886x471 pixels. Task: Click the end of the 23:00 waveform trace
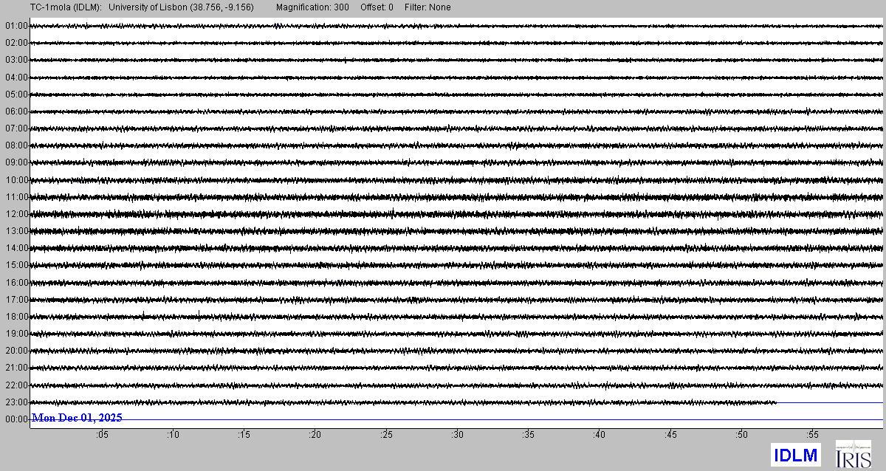[776, 402]
